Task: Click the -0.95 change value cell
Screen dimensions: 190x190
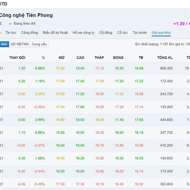Action: 21,184
